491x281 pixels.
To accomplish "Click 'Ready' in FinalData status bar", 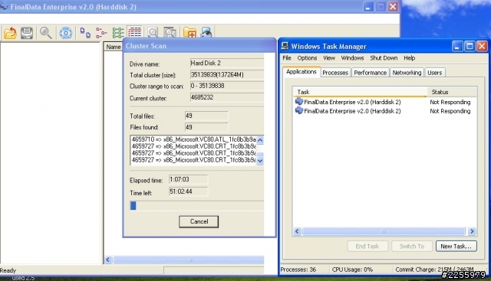I will tap(8, 270).
